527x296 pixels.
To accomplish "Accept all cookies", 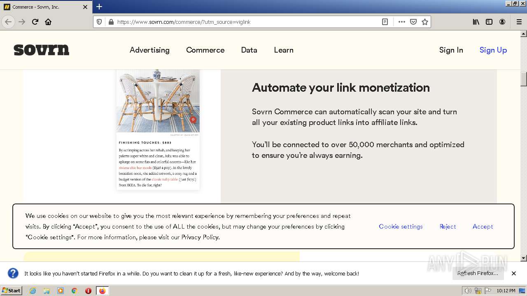I will click(x=483, y=227).
